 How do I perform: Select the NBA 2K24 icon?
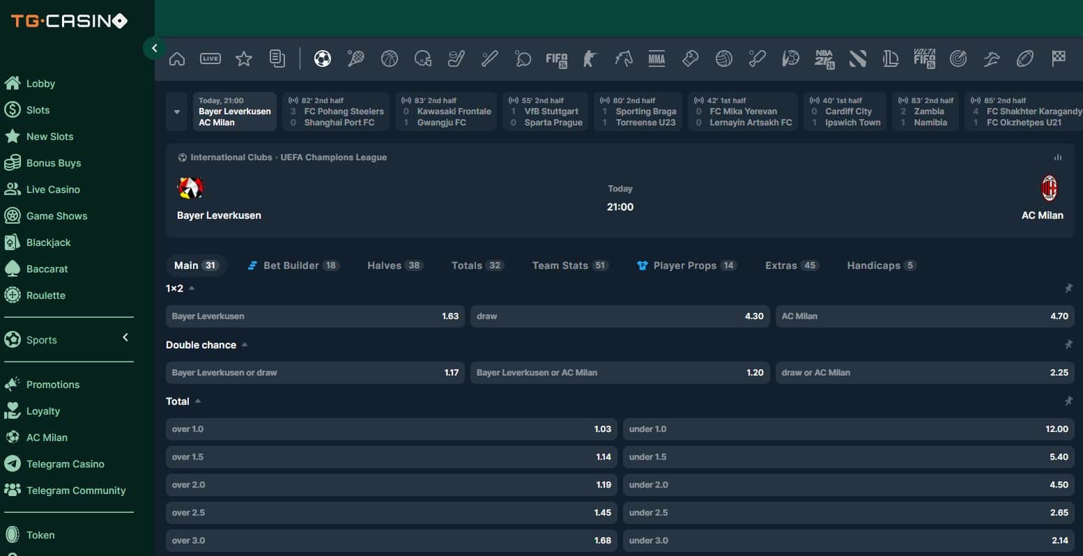(824, 59)
